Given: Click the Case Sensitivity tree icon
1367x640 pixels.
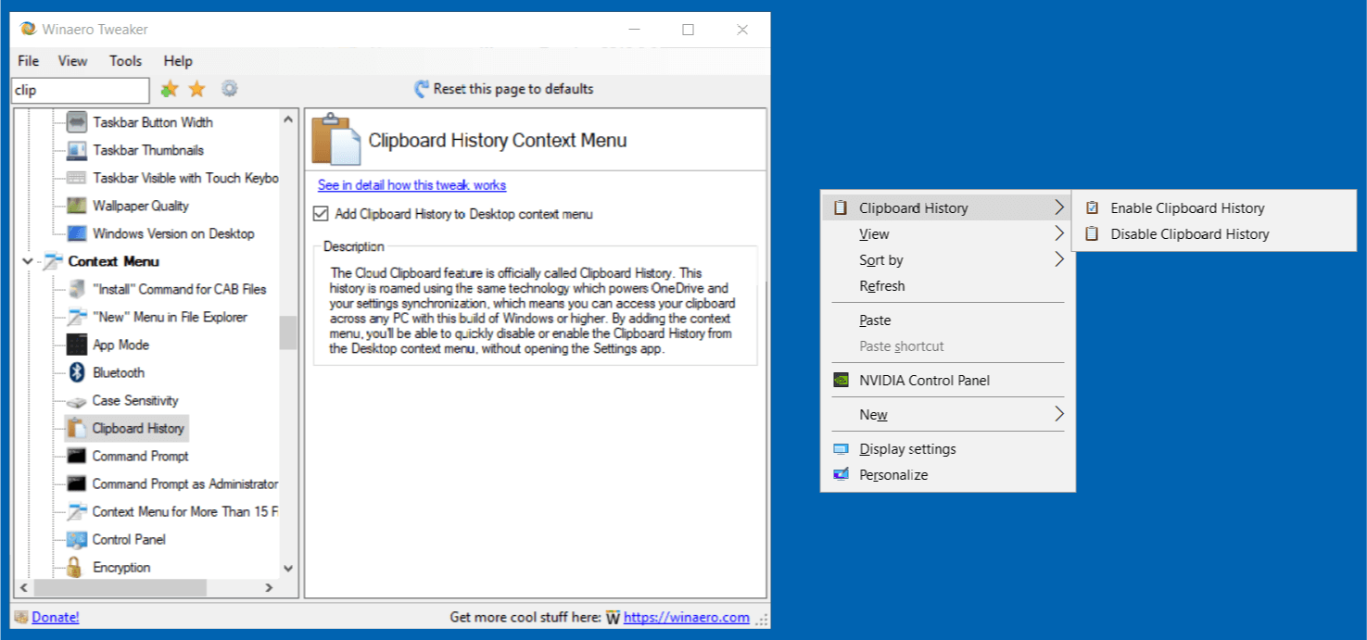Looking at the screenshot, I should click(x=77, y=401).
